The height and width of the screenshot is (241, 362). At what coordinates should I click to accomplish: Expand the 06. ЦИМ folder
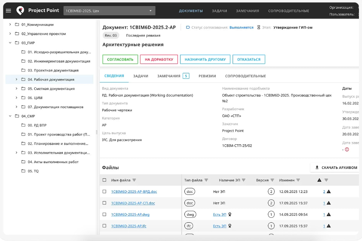(x=16, y=98)
